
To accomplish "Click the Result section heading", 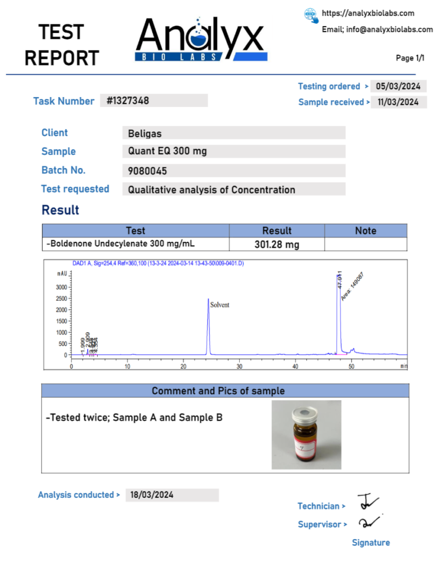I will pos(61,210).
